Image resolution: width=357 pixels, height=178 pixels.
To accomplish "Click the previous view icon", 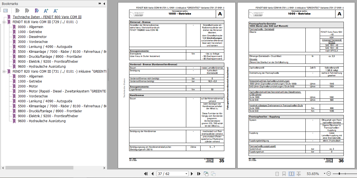I will pyautogui.click(x=206, y=174).
